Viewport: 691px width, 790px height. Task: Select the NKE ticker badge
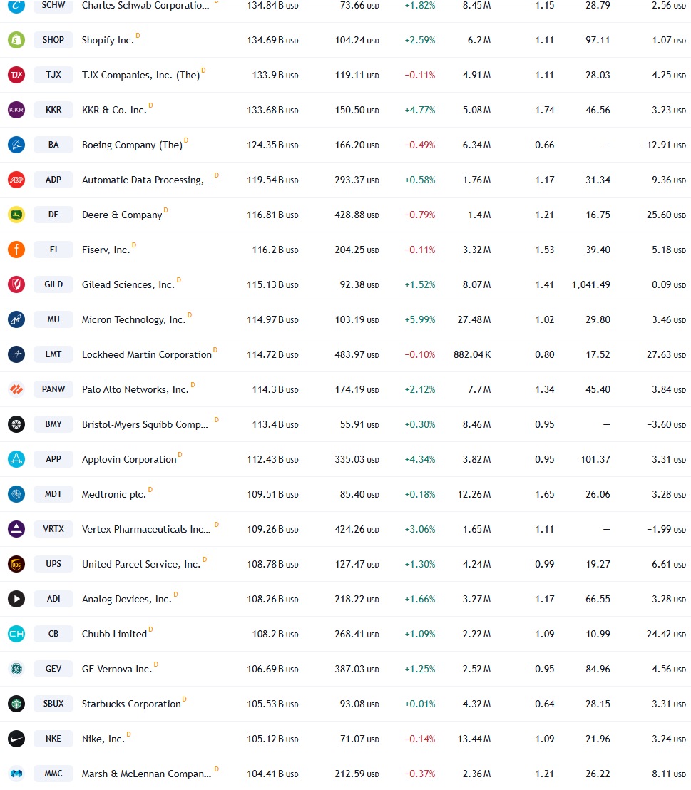tap(53, 739)
